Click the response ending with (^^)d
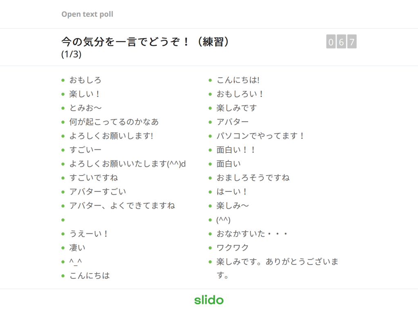418x309 pixels. pyautogui.click(x=127, y=164)
